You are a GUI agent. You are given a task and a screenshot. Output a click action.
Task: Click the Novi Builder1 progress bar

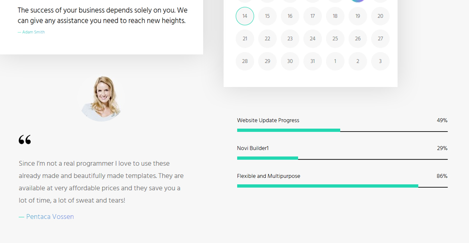(342, 158)
